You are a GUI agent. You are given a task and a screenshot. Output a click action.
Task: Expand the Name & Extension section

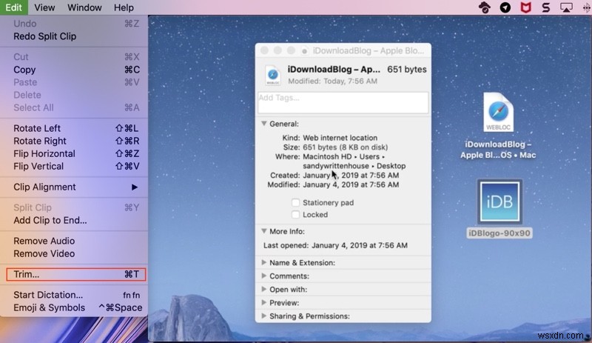pyautogui.click(x=264, y=262)
